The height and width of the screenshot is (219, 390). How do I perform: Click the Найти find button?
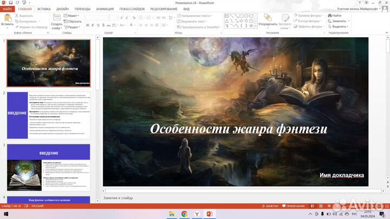click(x=335, y=15)
